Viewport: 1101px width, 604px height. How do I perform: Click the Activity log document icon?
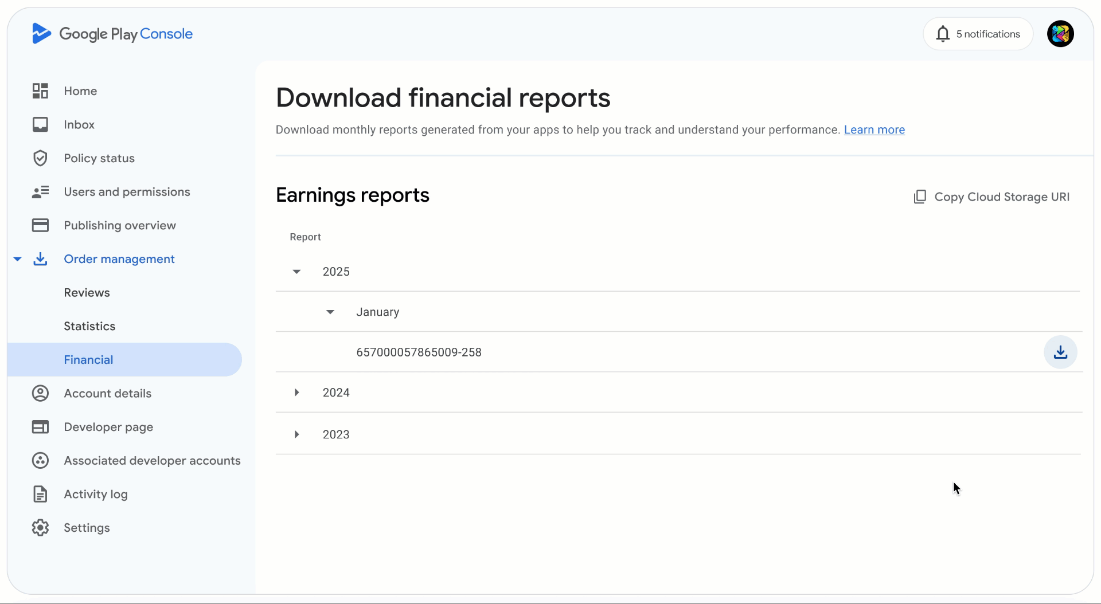[40, 494]
